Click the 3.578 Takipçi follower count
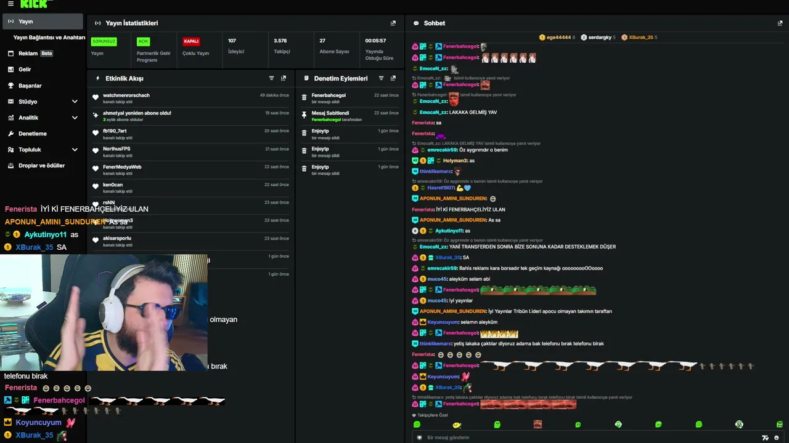789x443 pixels. point(282,46)
